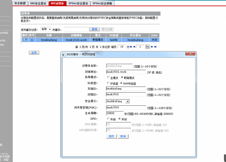Image resolution: width=226 pixels, height=162 pixels.
Task: Click the 预共享密钥(PSK) field
Action: pyautogui.click(x=126, y=107)
